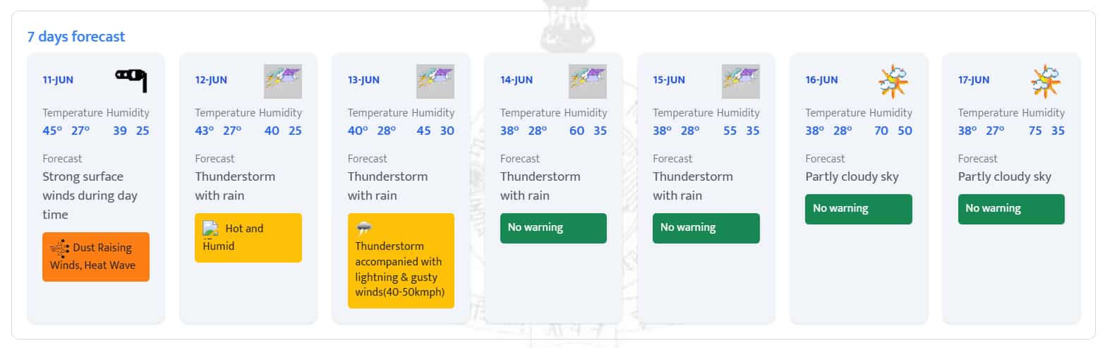
Task: Click the 7 days forecast heading
Action: click(76, 37)
